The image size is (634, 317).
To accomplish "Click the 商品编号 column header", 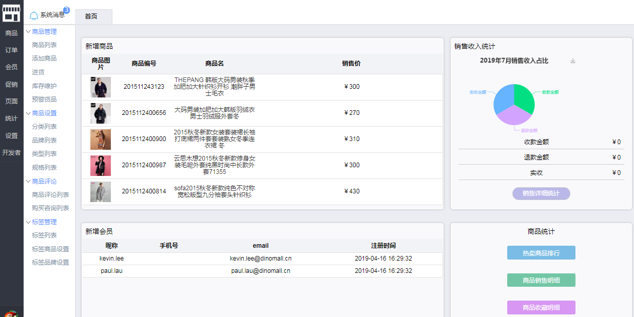I will pos(144,64).
